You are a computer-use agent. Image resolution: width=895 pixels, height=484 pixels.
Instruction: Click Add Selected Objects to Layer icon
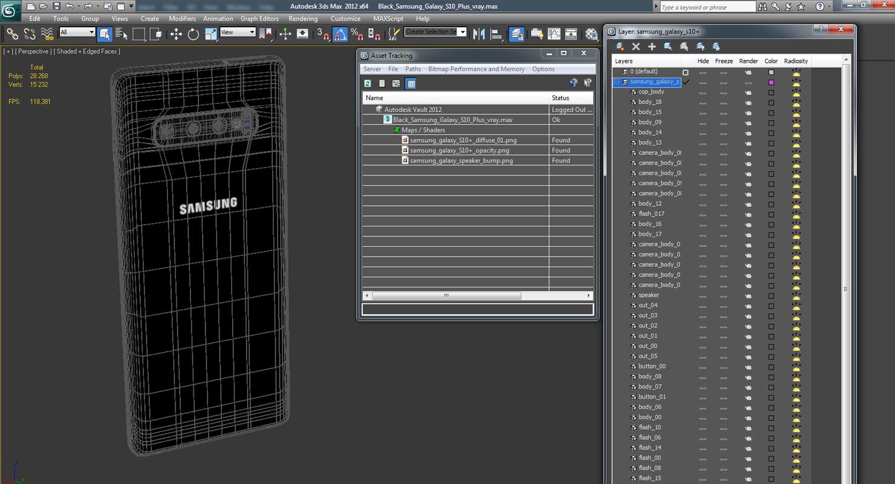pyautogui.click(x=652, y=47)
